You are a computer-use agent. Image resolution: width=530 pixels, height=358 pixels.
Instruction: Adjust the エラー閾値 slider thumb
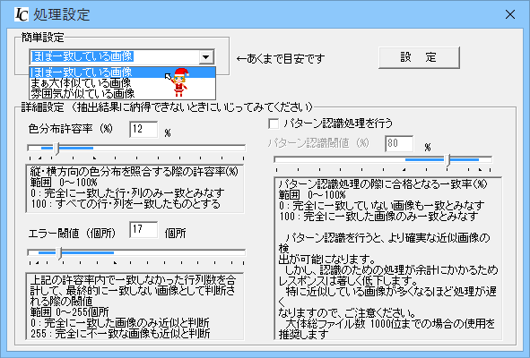(x=59, y=253)
